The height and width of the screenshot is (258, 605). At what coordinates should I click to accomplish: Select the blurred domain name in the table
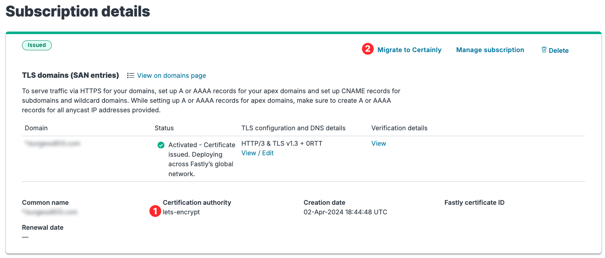pyautogui.click(x=52, y=143)
